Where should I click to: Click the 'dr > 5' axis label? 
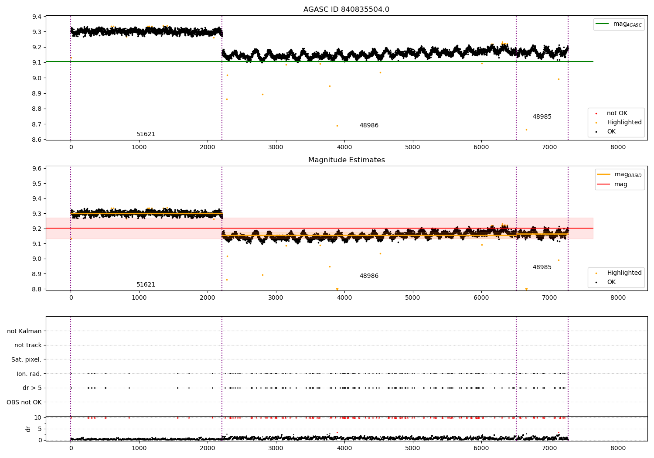tap(32, 388)
